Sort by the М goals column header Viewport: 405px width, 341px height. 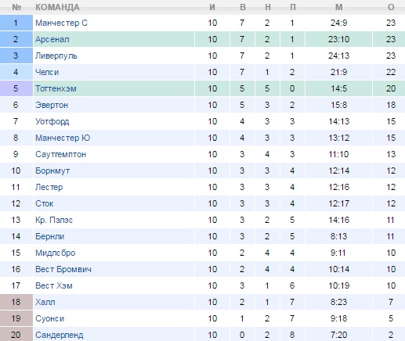click(x=338, y=7)
